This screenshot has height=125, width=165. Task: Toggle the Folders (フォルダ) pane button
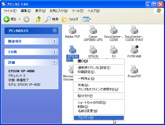pos(70,19)
